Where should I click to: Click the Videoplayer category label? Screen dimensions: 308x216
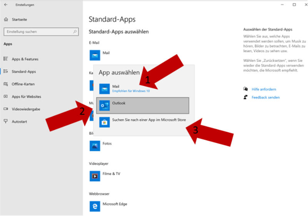coord(99,163)
